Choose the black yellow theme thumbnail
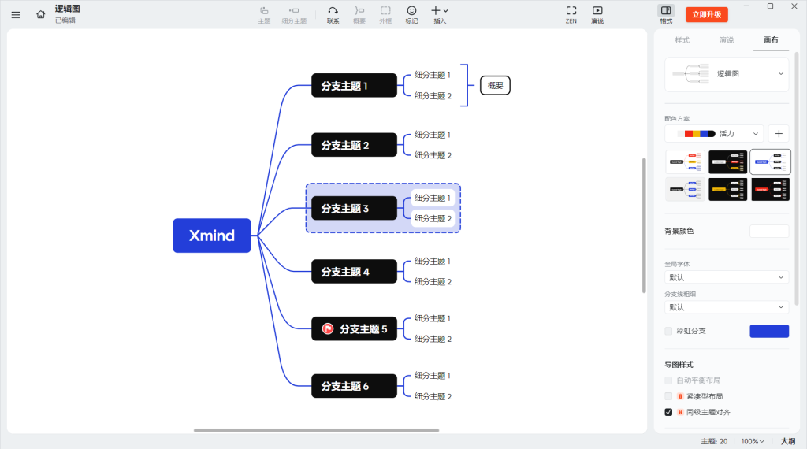This screenshot has width=807, height=449. [x=727, y=189]
